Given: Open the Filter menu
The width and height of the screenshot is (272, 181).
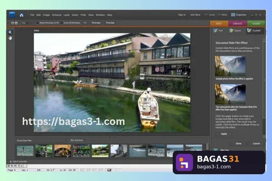Looking at the screenshot, I should point(83,15).
